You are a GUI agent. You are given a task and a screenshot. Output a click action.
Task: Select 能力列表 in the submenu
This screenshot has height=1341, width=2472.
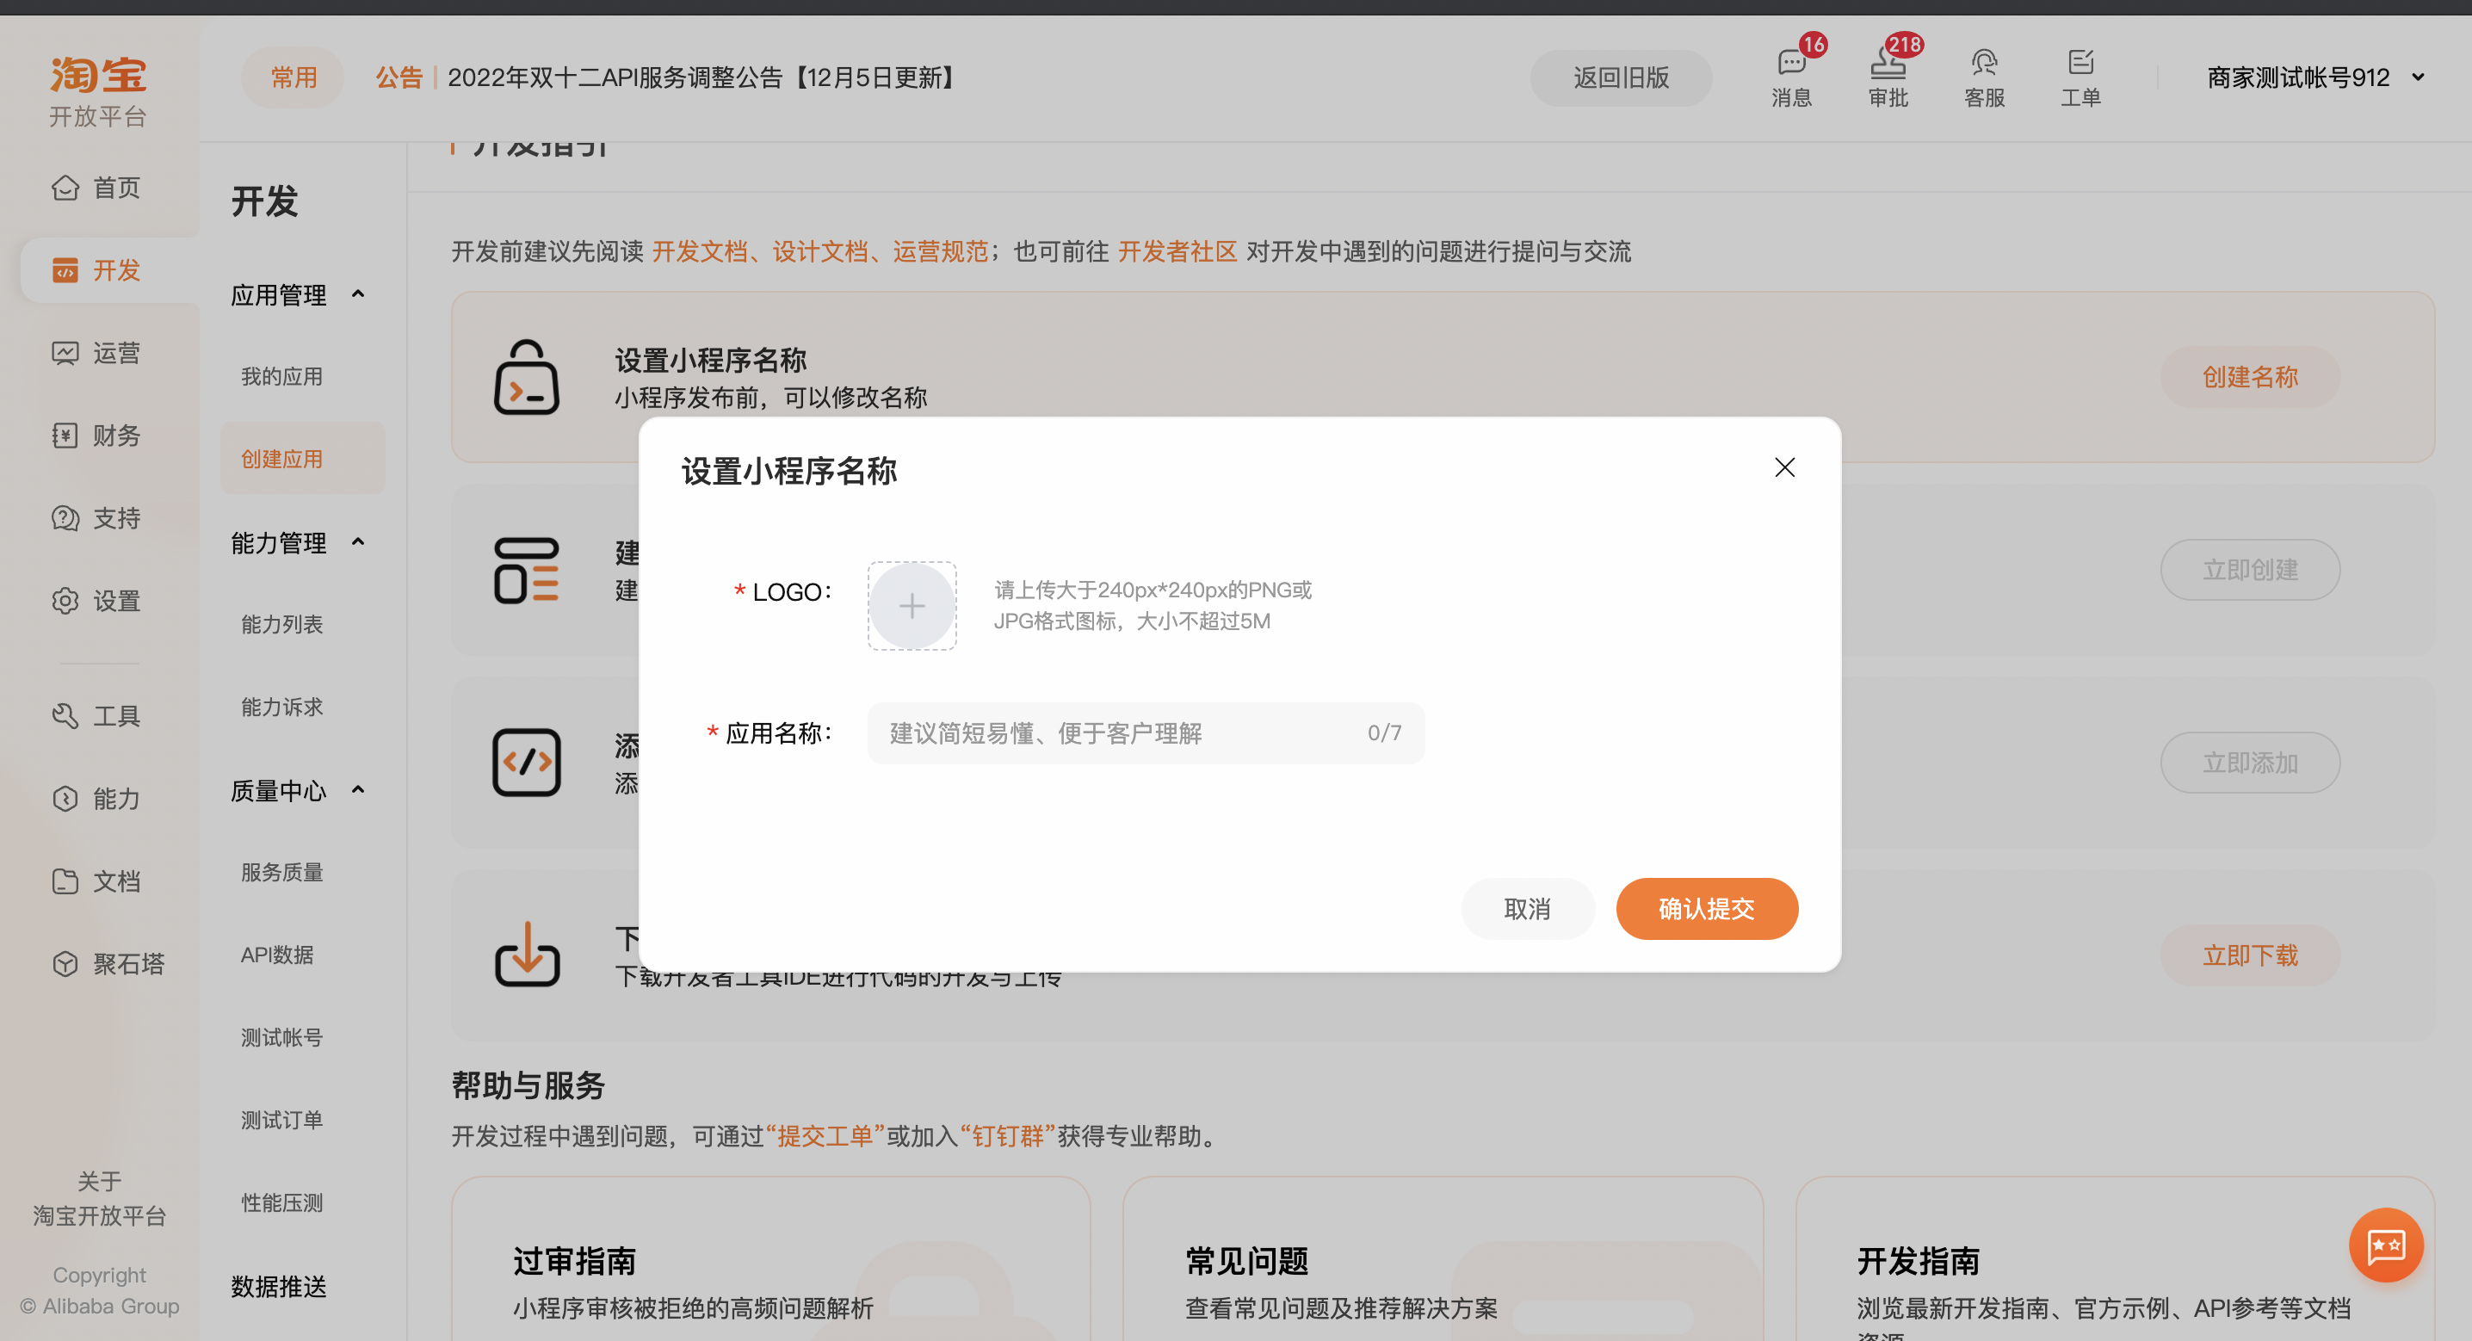[281, 624]
